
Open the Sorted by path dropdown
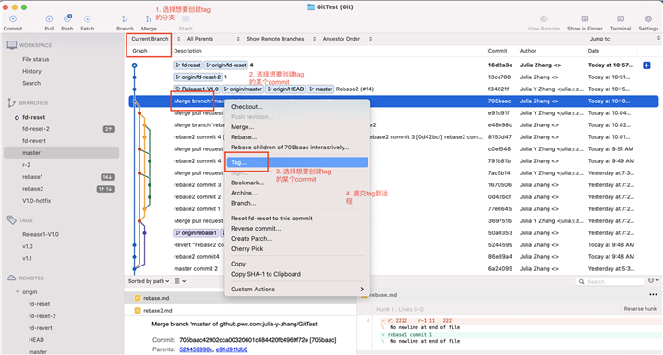click(x=149, y=281)
